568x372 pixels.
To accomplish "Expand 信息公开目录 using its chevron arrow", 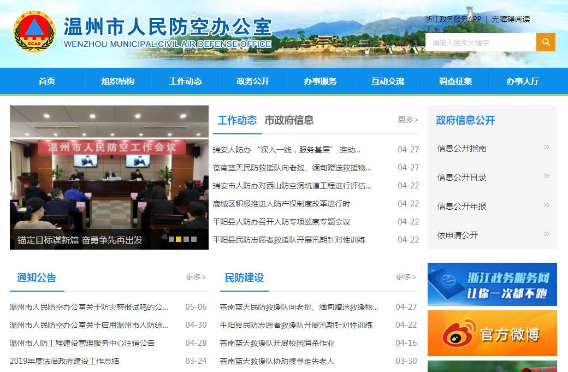I will click(x=546, y=176).
